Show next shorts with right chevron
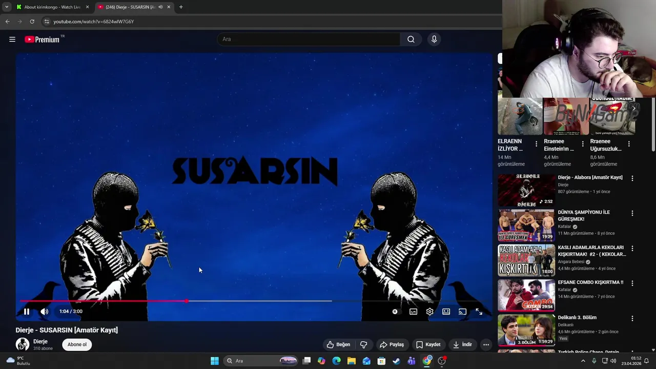This screenshot has height=369, width=656. (x=634, y=108)
